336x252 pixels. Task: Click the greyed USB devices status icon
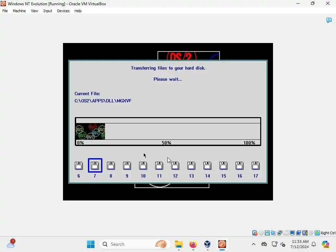(286, 233)
